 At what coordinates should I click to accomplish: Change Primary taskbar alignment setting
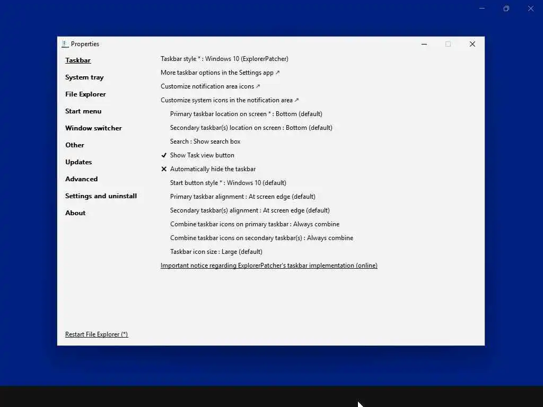[243, 197]
